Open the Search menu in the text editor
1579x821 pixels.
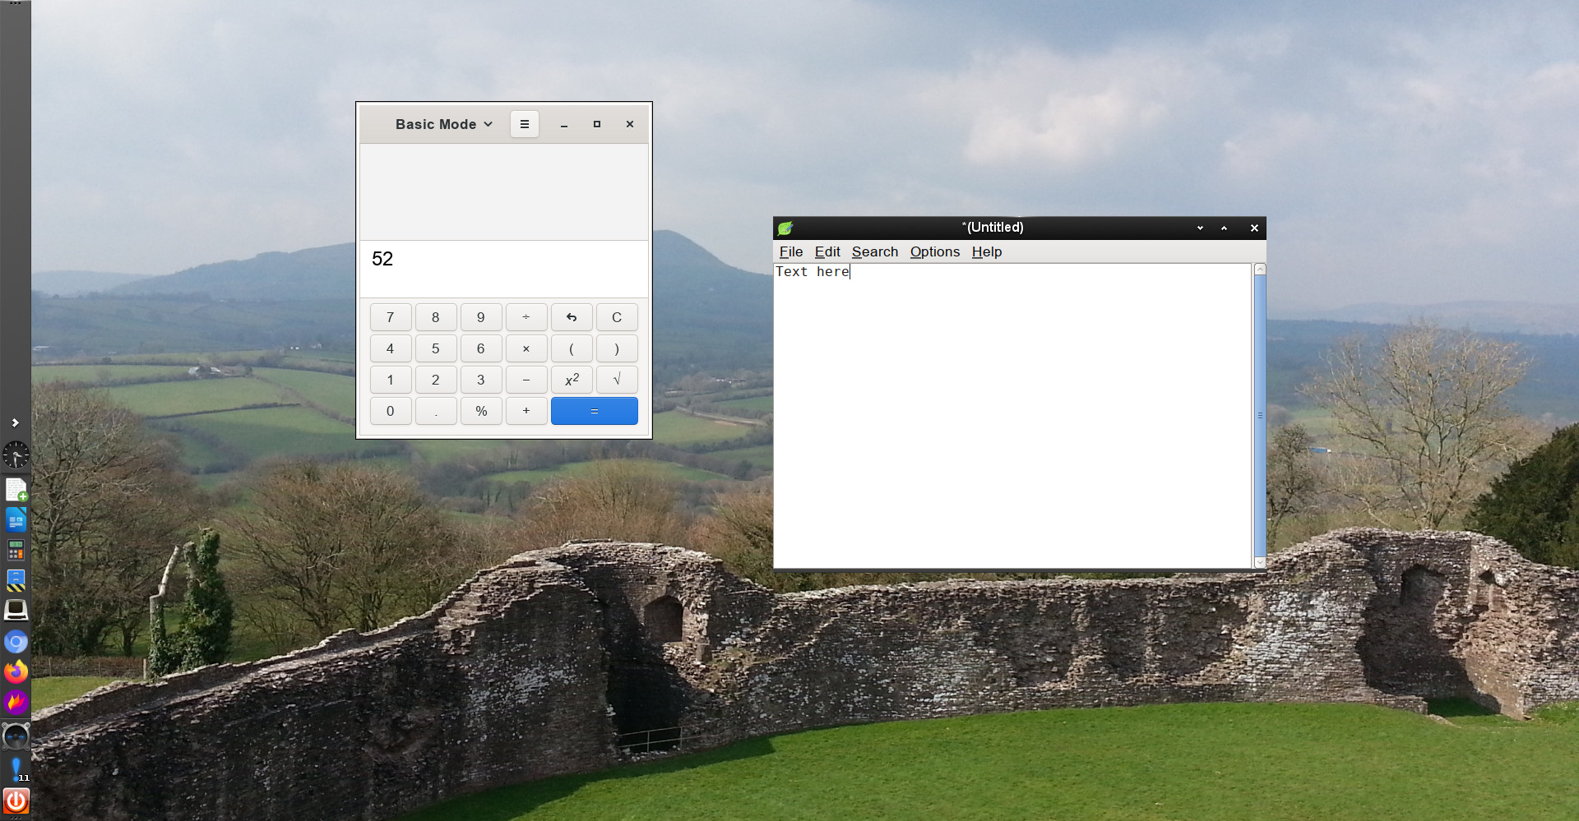click(x=874, y=252)
